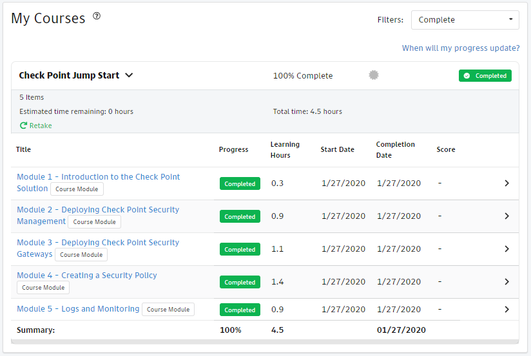Open Module 5 Logs and Monitoring link
This screenshot has width=531, height=356.
point(78,309)
